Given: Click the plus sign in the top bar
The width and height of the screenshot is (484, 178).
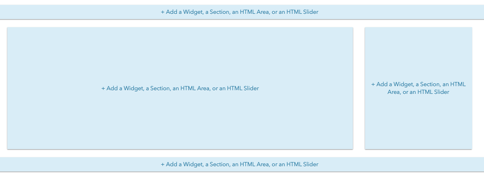Looking at the screenshot, I should 163,12.
